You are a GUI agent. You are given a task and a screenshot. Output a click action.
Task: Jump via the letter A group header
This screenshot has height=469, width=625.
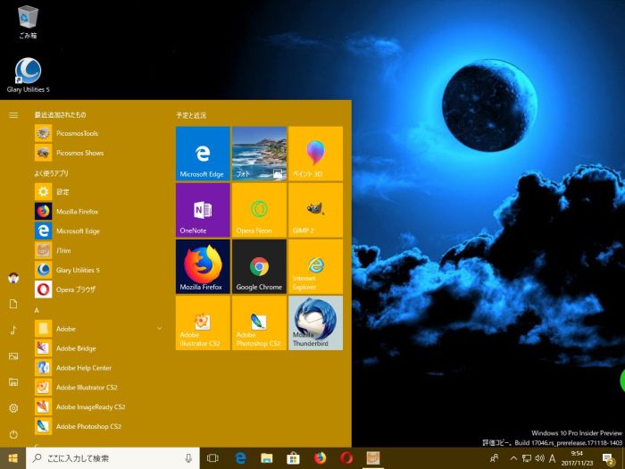coord(37,310)
